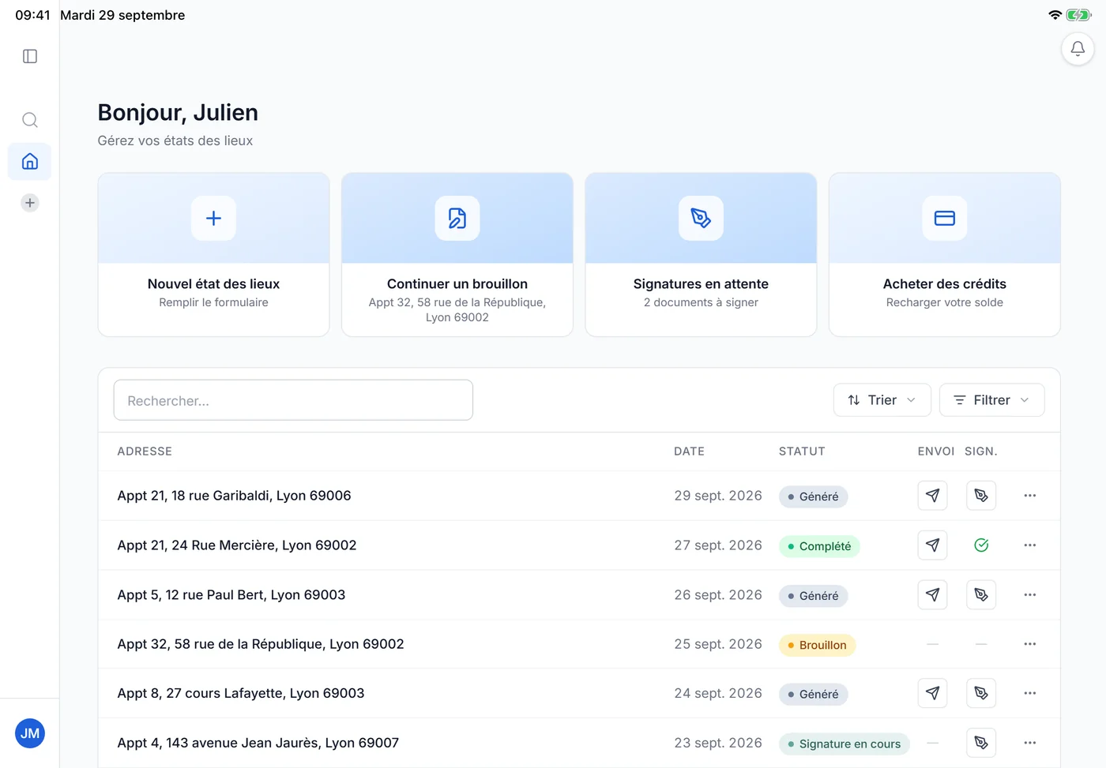Open more options for 18 rue Garibaldi row
Viewport: 1106px width, 768px height.
pos(1030,496)
